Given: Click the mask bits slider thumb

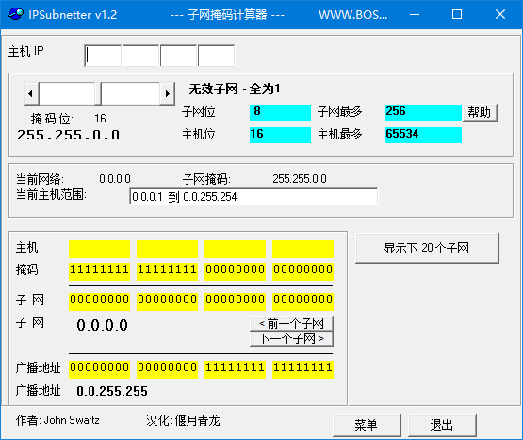Looking at the screenshot, I should 98,93.
